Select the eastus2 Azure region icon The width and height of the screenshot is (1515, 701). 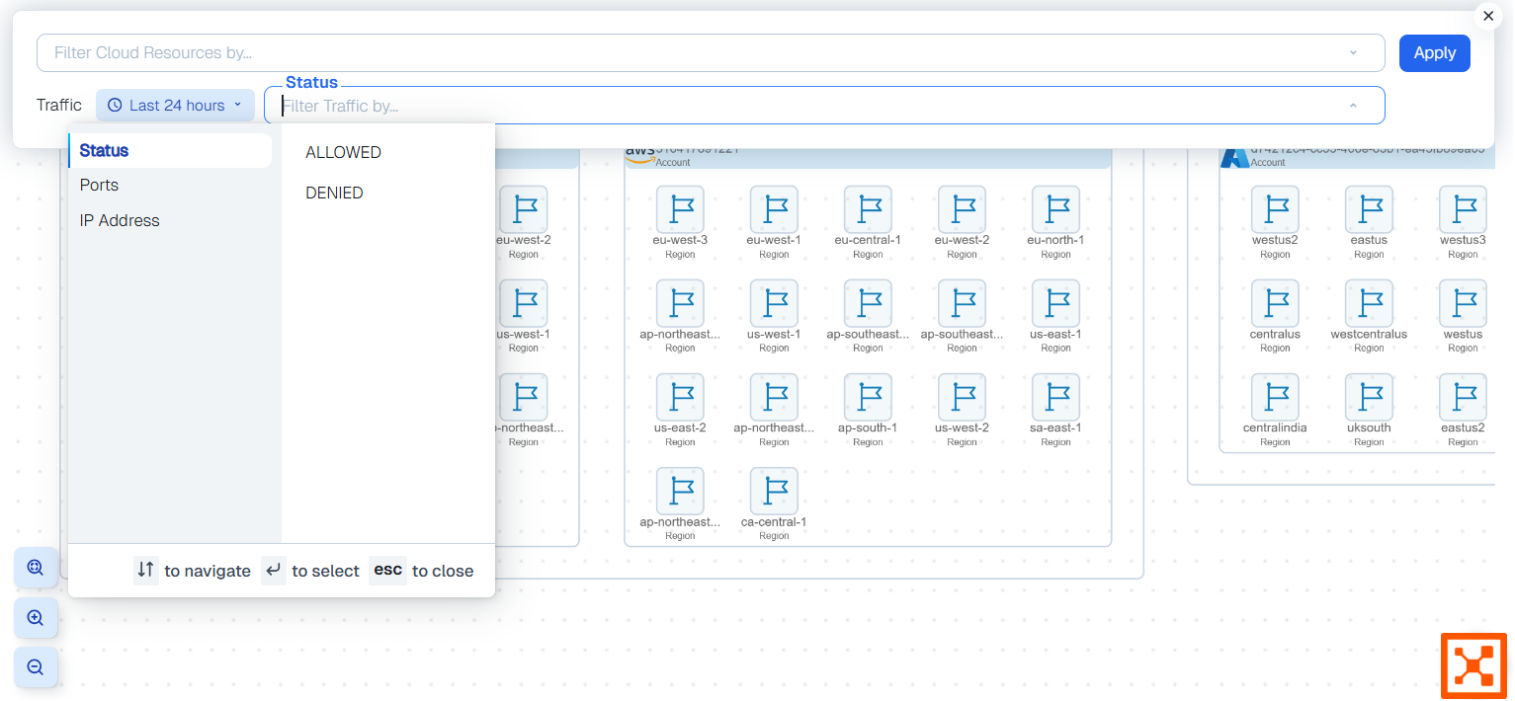[1463, 397]
